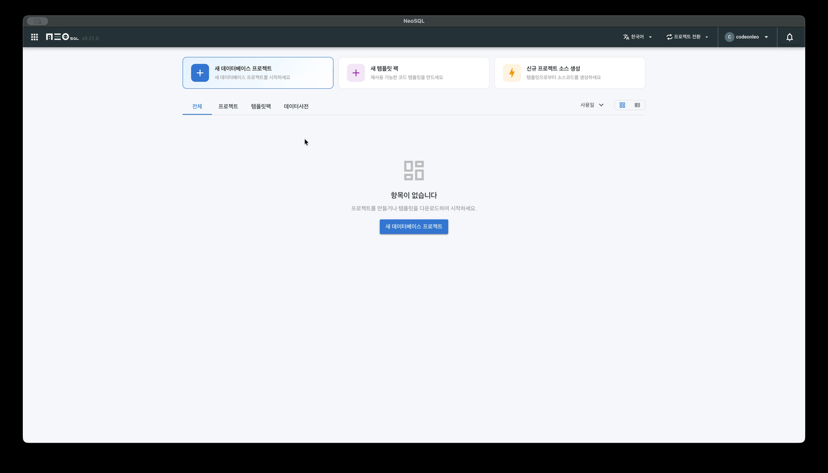Switch to the 템플릿팩 tab
828x473 pixels.
click(x=261, y=107)
